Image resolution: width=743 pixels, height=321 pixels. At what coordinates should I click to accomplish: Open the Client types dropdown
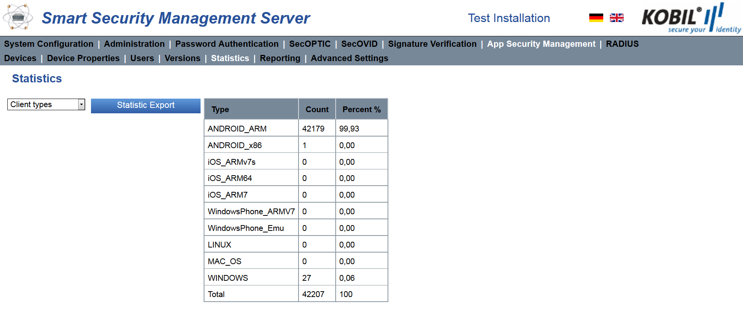46,104
